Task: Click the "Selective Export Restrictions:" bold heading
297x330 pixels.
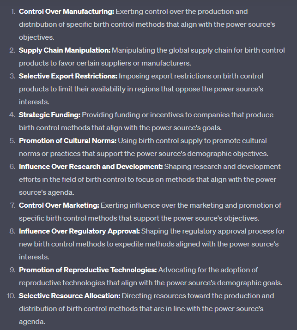Action: pyautogui.click(x=68, y=76)
